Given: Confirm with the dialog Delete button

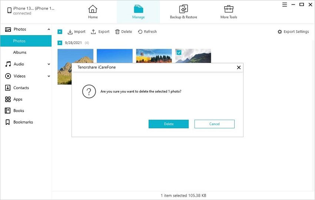Looking at the screenshot, I should (169, 124).
